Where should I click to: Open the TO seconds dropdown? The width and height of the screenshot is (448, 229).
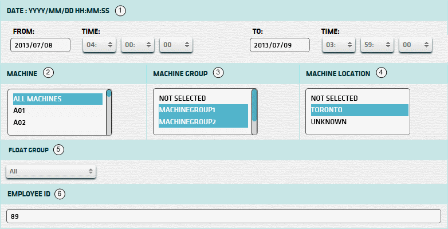point(415,45)
